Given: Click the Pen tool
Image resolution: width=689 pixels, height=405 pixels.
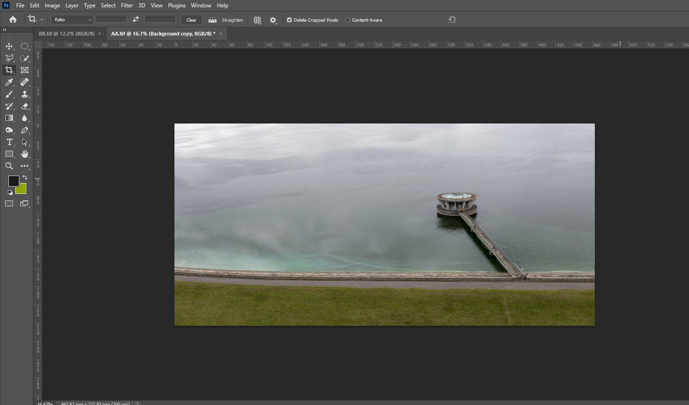Looking at the screenshot, I should coord(24,130).
